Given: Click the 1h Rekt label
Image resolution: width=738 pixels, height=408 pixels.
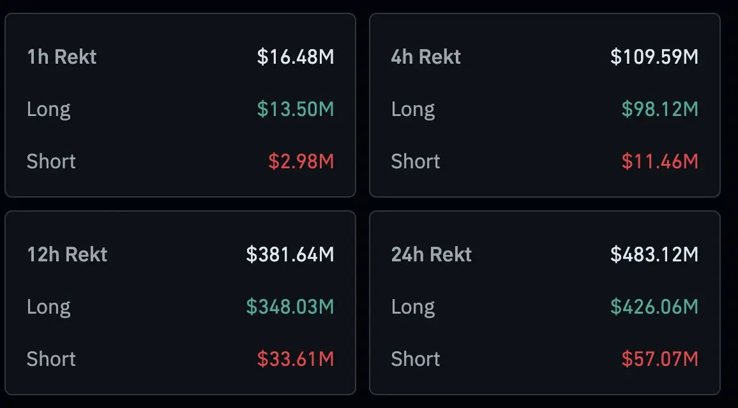Looking at the screenshot, I should pyautogui.click(x=61, y=57).
